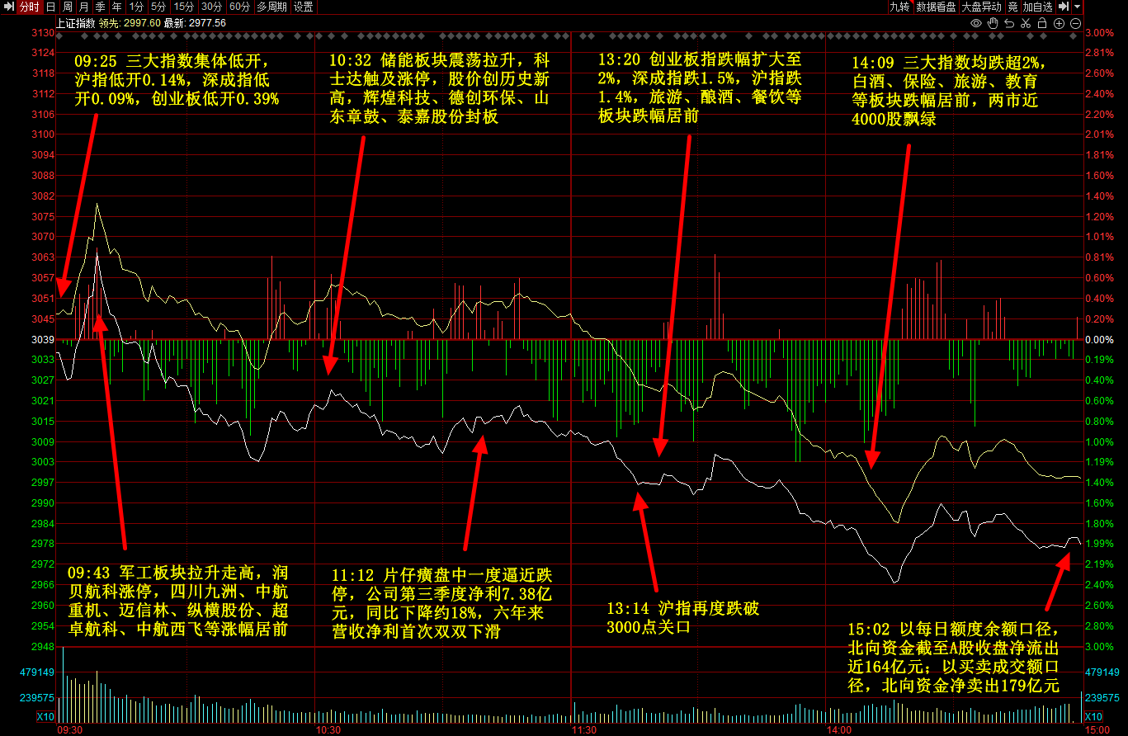Open the 数据看盘 data panel
This screenshot has height=736, width=1128.
click(x=936, y=7)
